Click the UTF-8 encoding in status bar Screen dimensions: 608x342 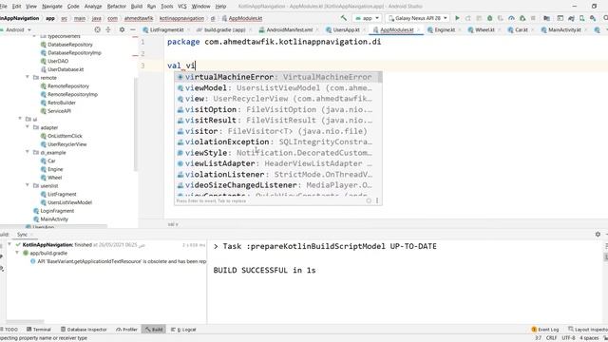(568, 338)
